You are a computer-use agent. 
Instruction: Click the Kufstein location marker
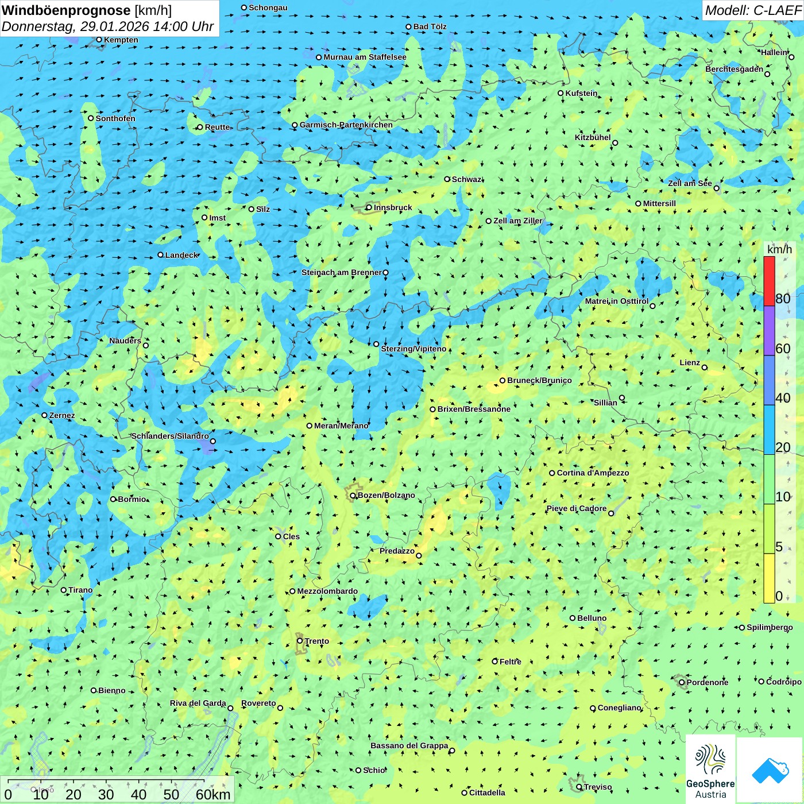561,93
